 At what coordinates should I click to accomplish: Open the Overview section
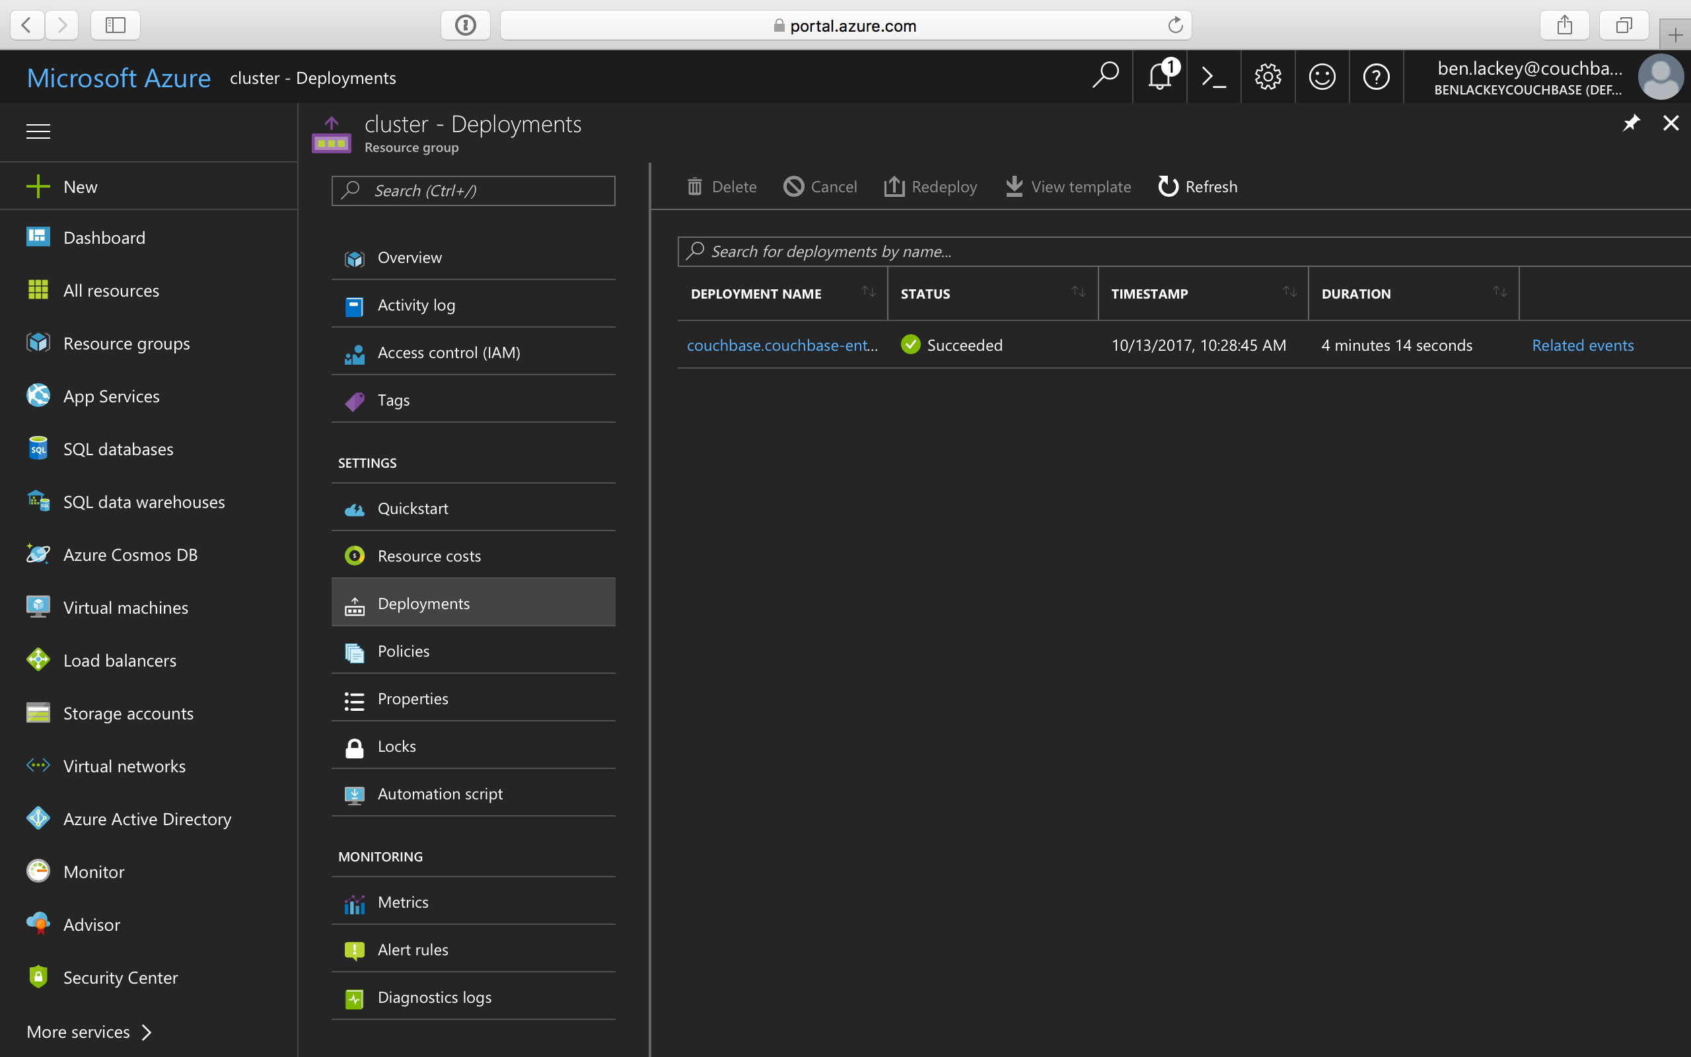click(x=410, y=257)
